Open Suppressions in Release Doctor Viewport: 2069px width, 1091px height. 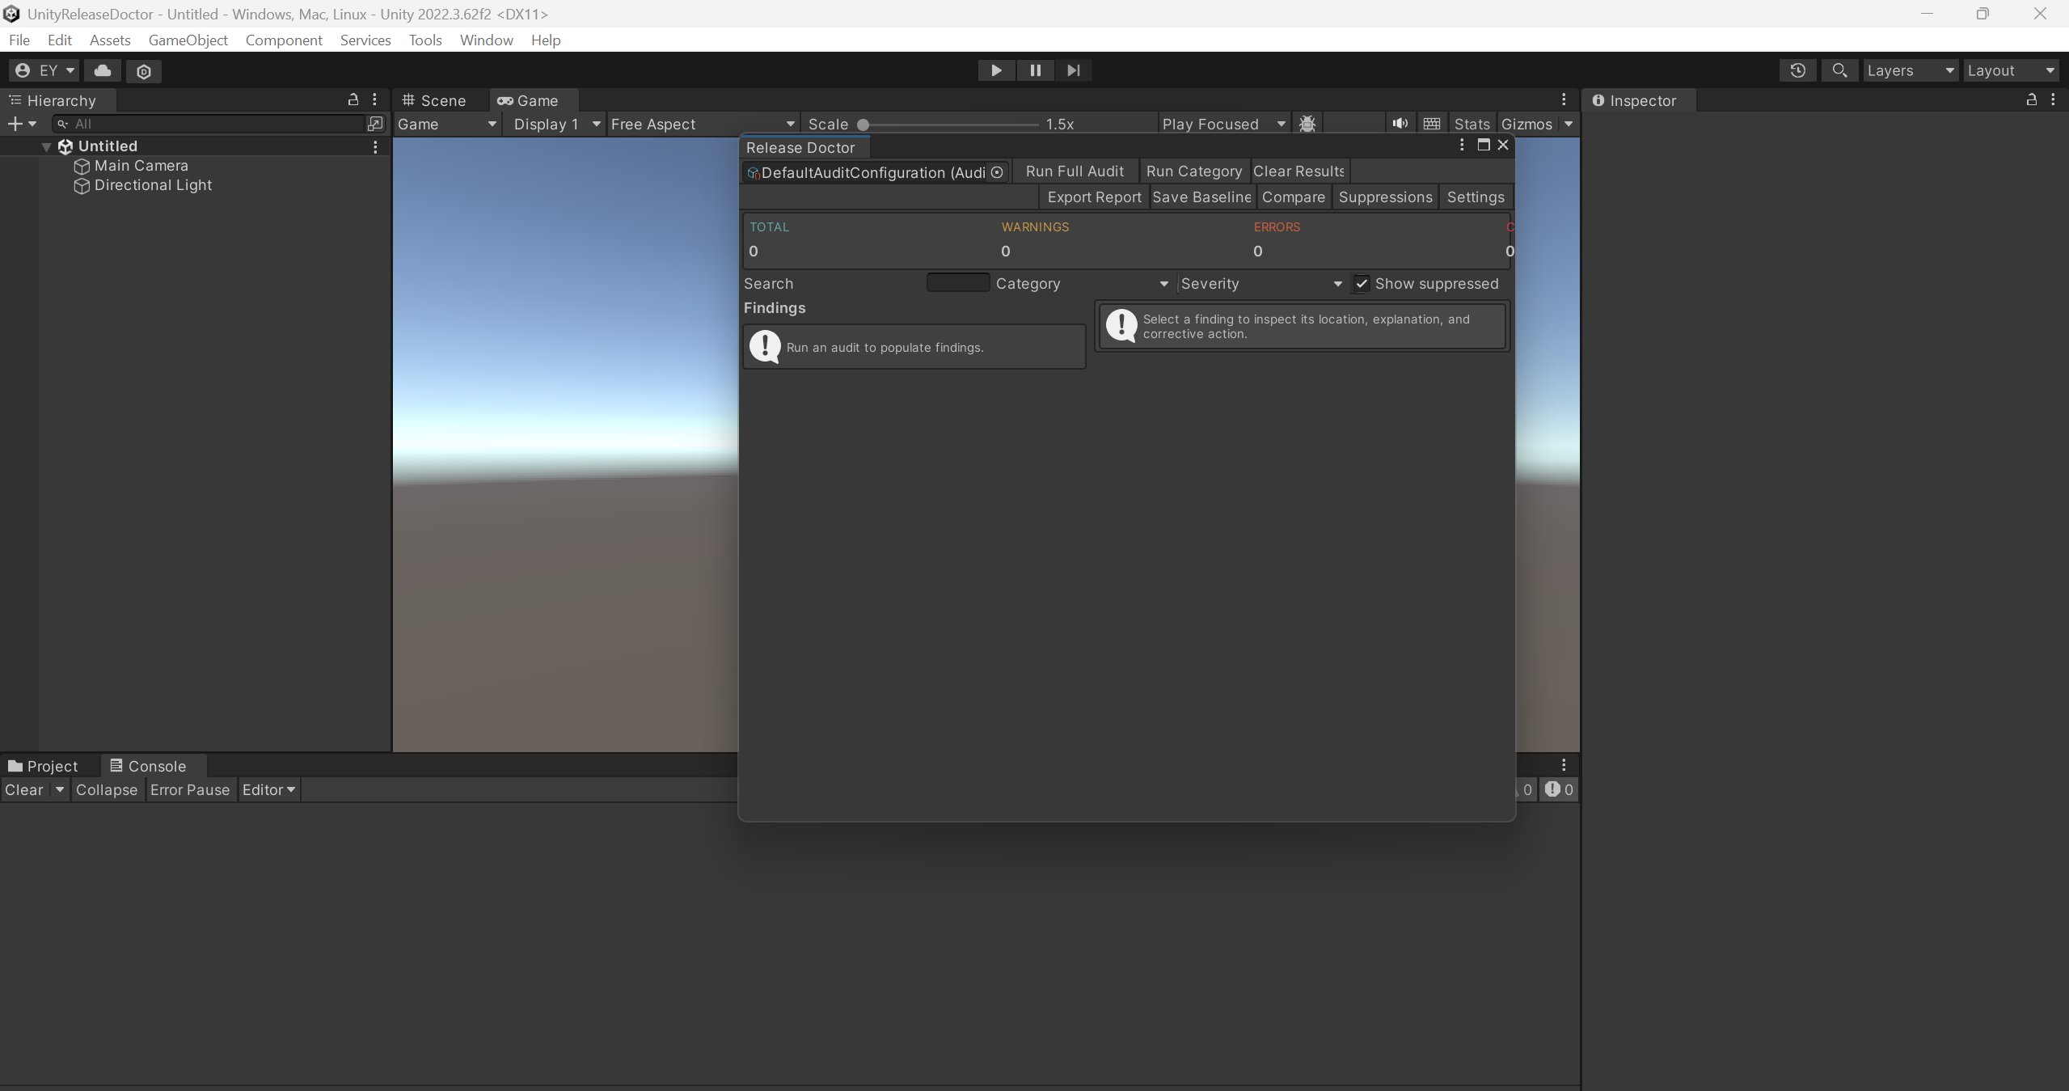coord(1385,197)
